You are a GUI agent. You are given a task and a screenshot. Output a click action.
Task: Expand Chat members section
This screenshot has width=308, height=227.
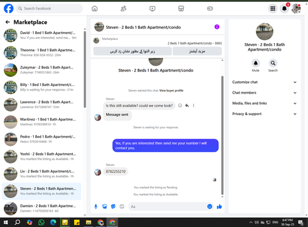tap(264, 93)
